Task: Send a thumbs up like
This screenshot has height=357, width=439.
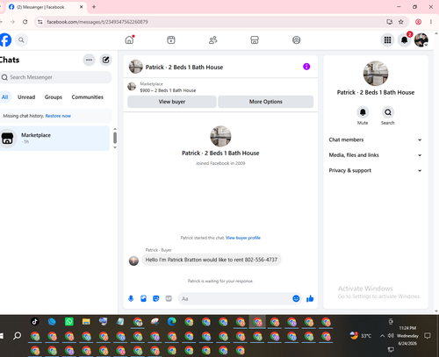Action: pos(310,298)
